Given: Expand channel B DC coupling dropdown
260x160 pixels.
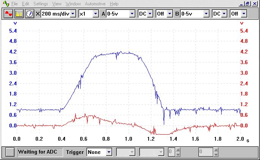Looking at the screenshot, I should (224, 14).
